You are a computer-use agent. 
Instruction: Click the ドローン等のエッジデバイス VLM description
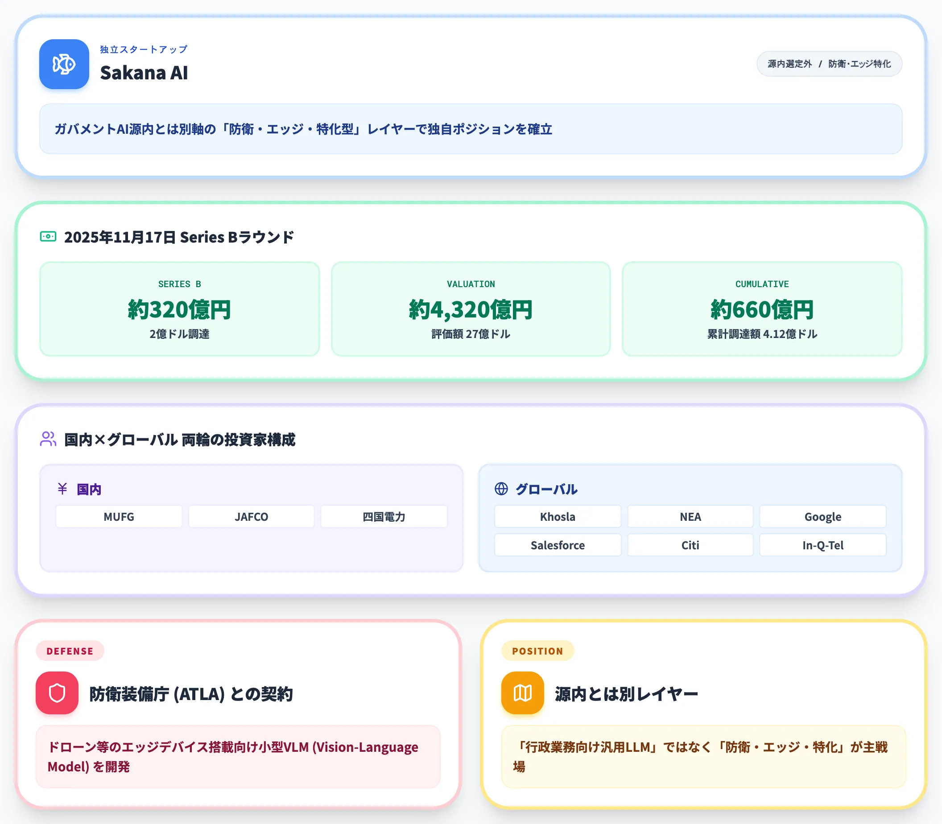pyautogui.click(x=233, y=757)
